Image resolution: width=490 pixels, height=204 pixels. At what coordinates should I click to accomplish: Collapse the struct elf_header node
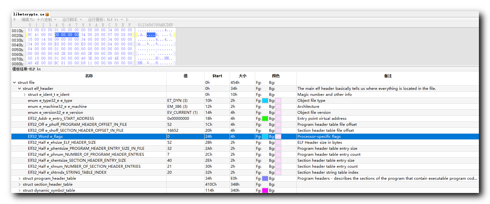(x=20, y=89)
